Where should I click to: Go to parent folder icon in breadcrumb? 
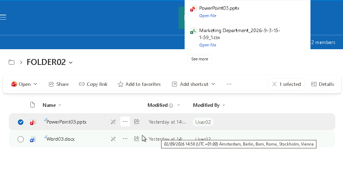pos(12,62)
